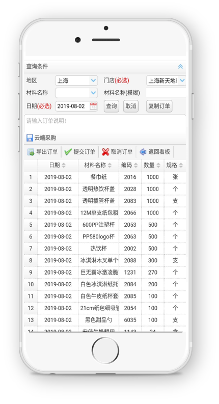The width and height of the screenshot is (219, 404).
Task: Sort by the 规格 column header
Action: tap(175, 165)
